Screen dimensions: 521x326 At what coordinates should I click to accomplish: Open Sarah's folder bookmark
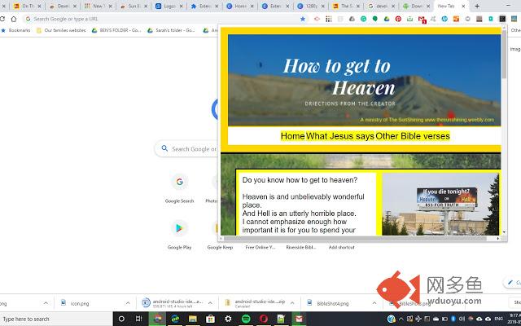(x=172, y=30)
